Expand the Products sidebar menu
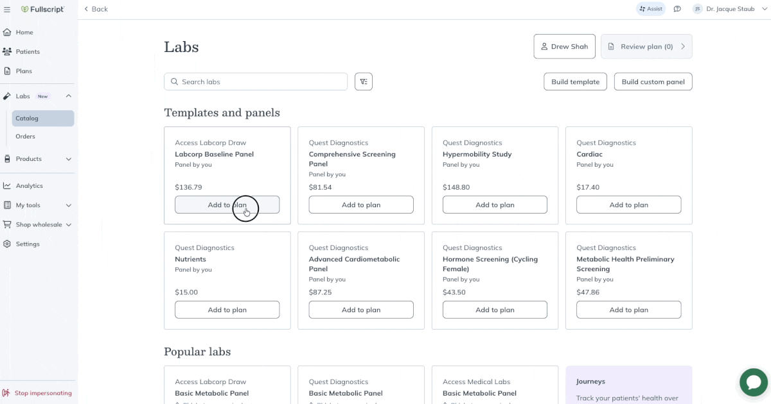 (x=69, y=159)
